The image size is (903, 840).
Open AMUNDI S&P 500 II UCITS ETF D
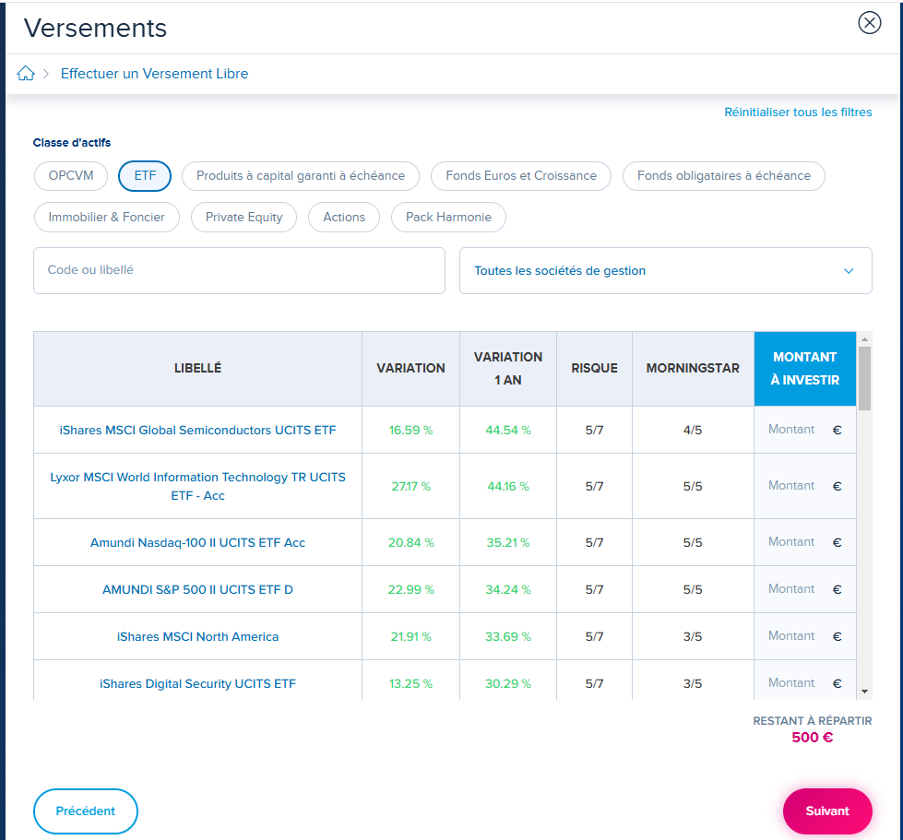coord(197,589)
